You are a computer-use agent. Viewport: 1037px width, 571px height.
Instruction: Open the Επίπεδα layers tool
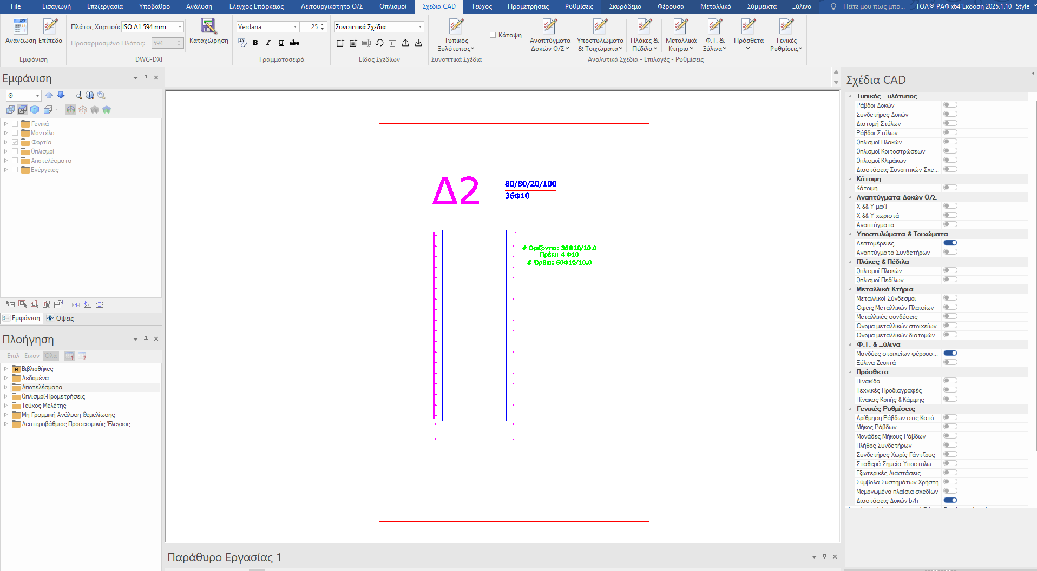[50, 26]
